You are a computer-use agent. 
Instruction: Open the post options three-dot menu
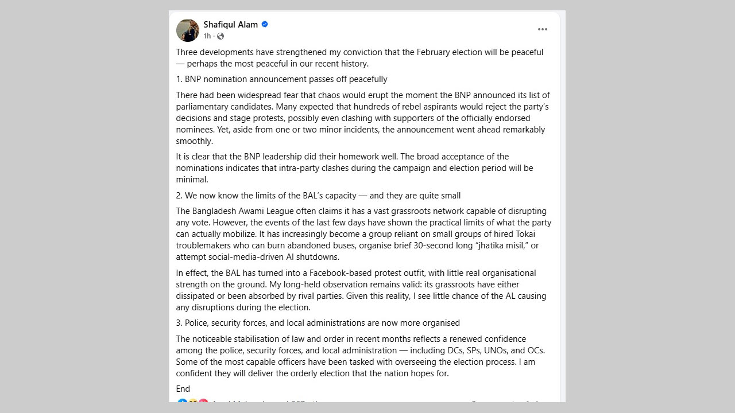pyautogui.click(x=542, y=29)
